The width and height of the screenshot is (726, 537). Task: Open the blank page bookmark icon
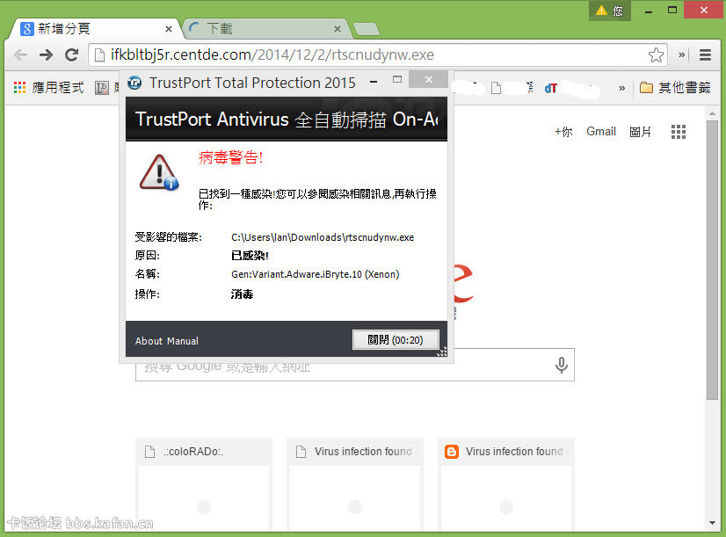point(496,88)
